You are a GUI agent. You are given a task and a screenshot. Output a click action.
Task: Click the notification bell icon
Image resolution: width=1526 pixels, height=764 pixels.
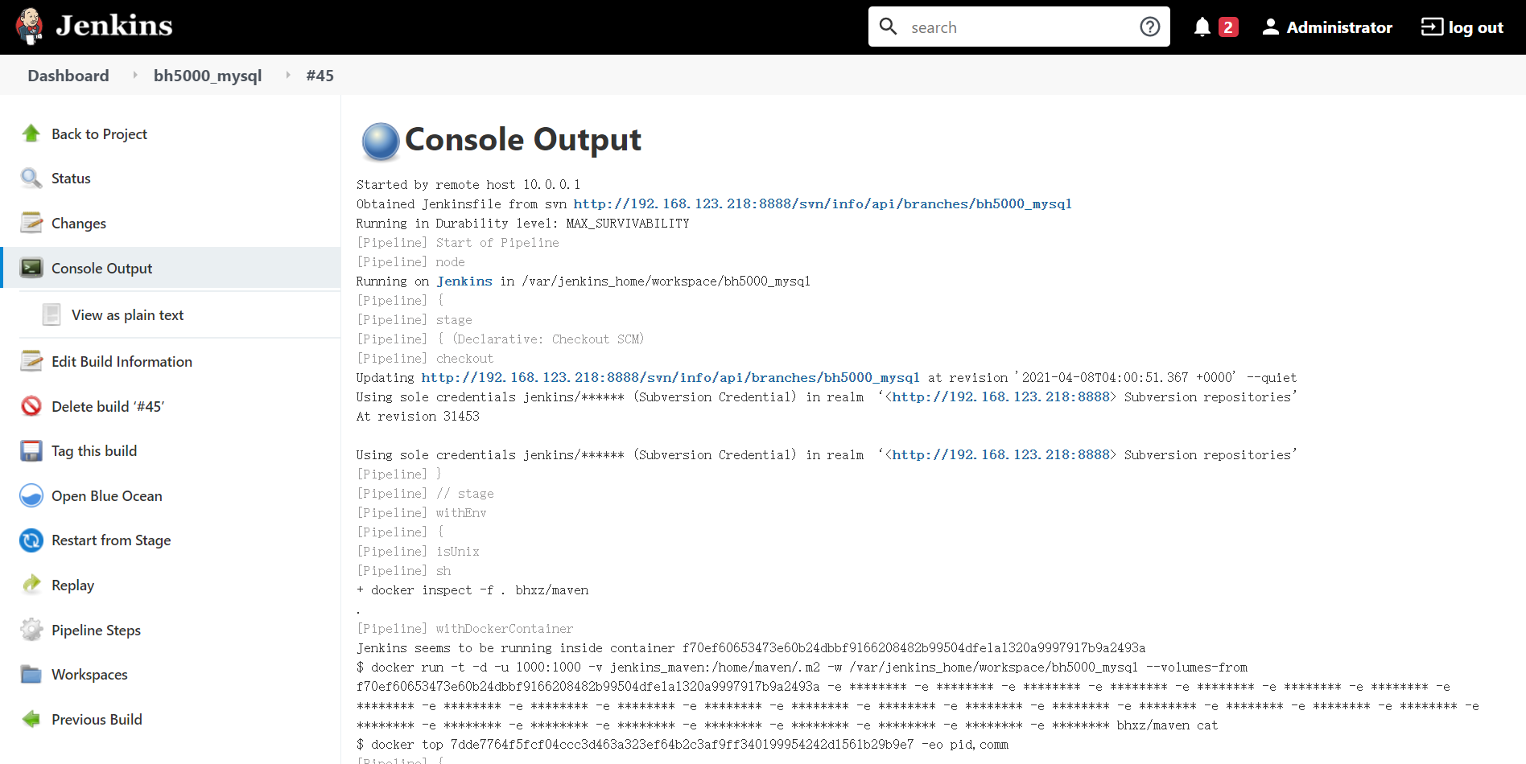(1202, 27)
